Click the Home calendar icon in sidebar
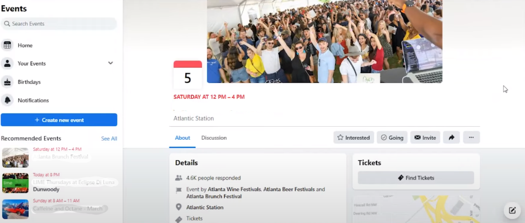Screen dimensions: 525x223 coord(8,46)
